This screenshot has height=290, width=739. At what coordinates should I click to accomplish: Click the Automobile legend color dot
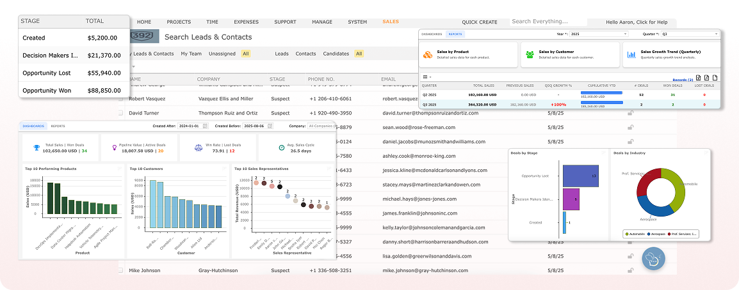pyautogui.click(x=627, y=233)
